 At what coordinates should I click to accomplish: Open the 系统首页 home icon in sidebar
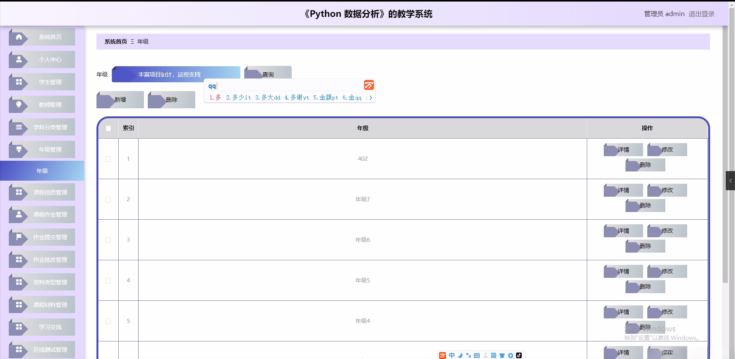(19, 37)
